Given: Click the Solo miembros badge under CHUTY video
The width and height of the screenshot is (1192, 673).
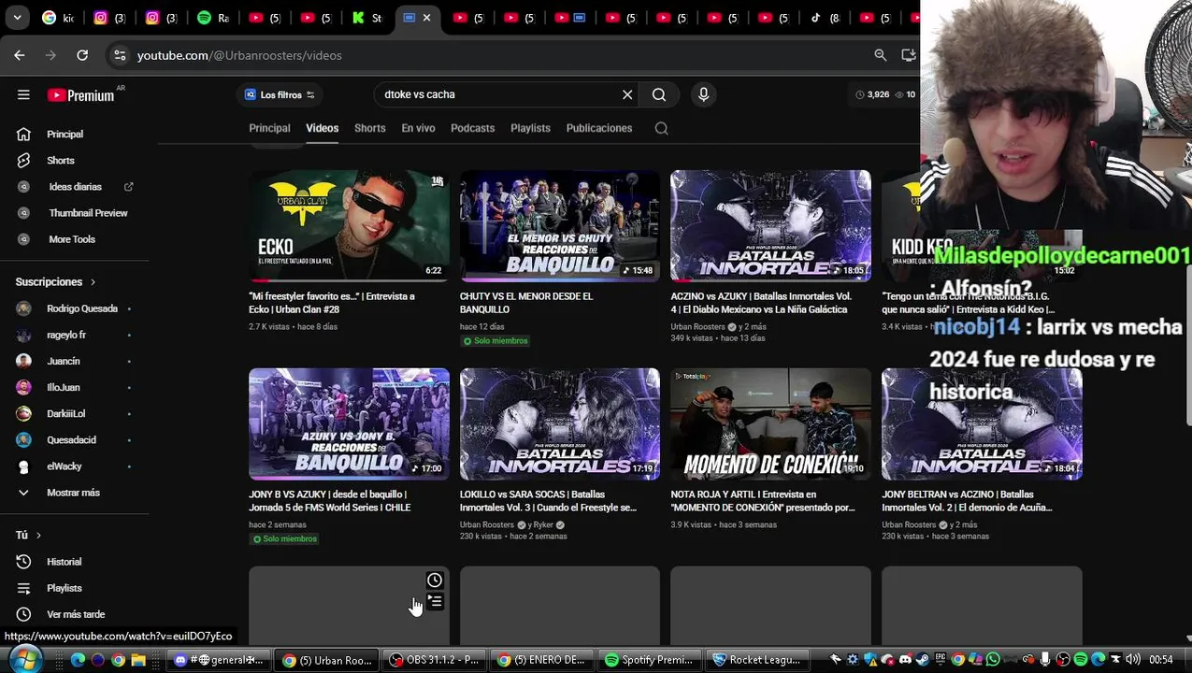Looking at the screenshot, I should coord(495,341).
